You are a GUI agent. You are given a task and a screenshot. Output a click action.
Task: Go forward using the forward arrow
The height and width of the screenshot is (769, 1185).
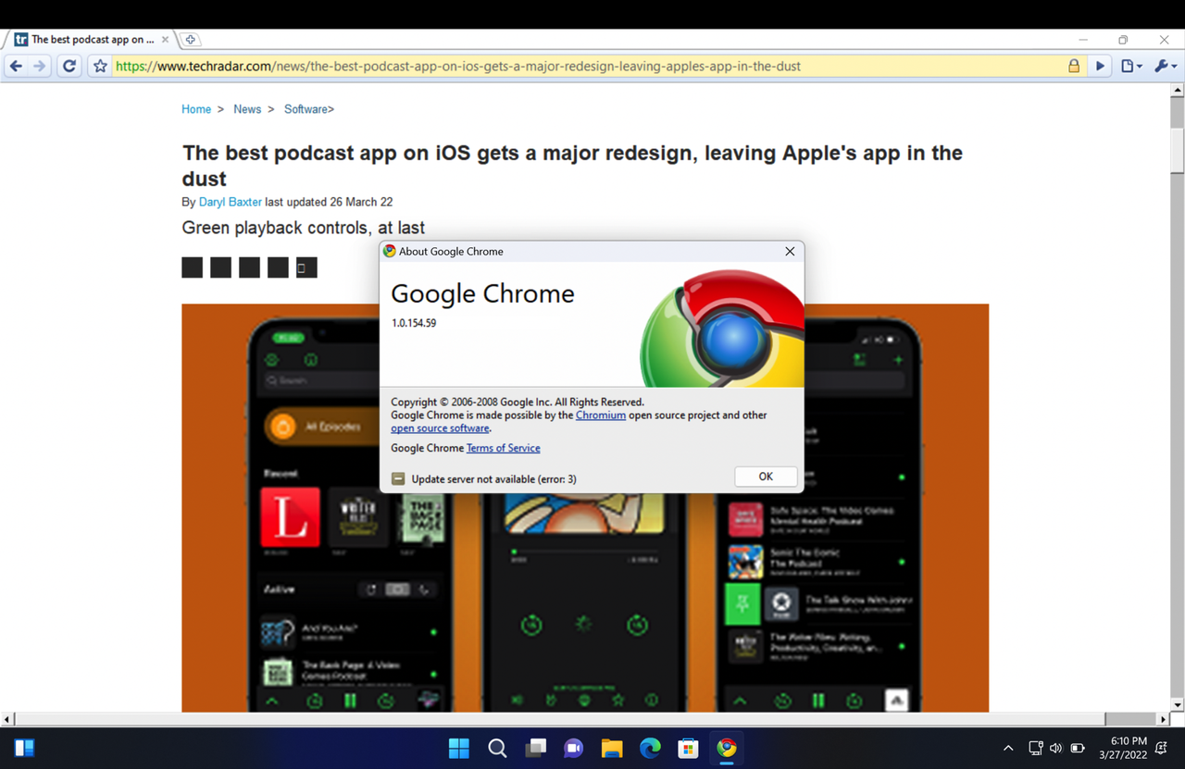click(x=39, y=67)
